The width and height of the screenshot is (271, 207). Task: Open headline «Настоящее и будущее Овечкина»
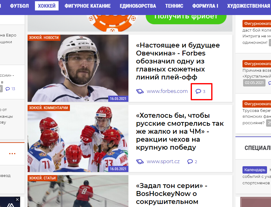tap(178, 61)
